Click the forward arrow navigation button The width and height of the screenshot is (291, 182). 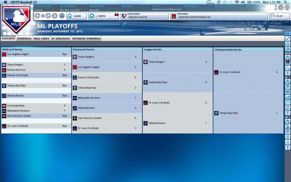(48, 16)
